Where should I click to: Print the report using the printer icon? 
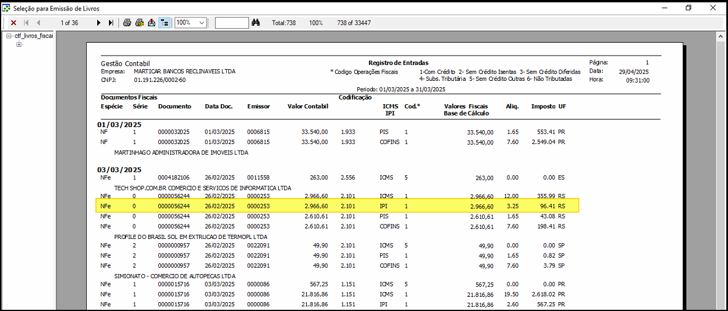(x=127, y=23)
